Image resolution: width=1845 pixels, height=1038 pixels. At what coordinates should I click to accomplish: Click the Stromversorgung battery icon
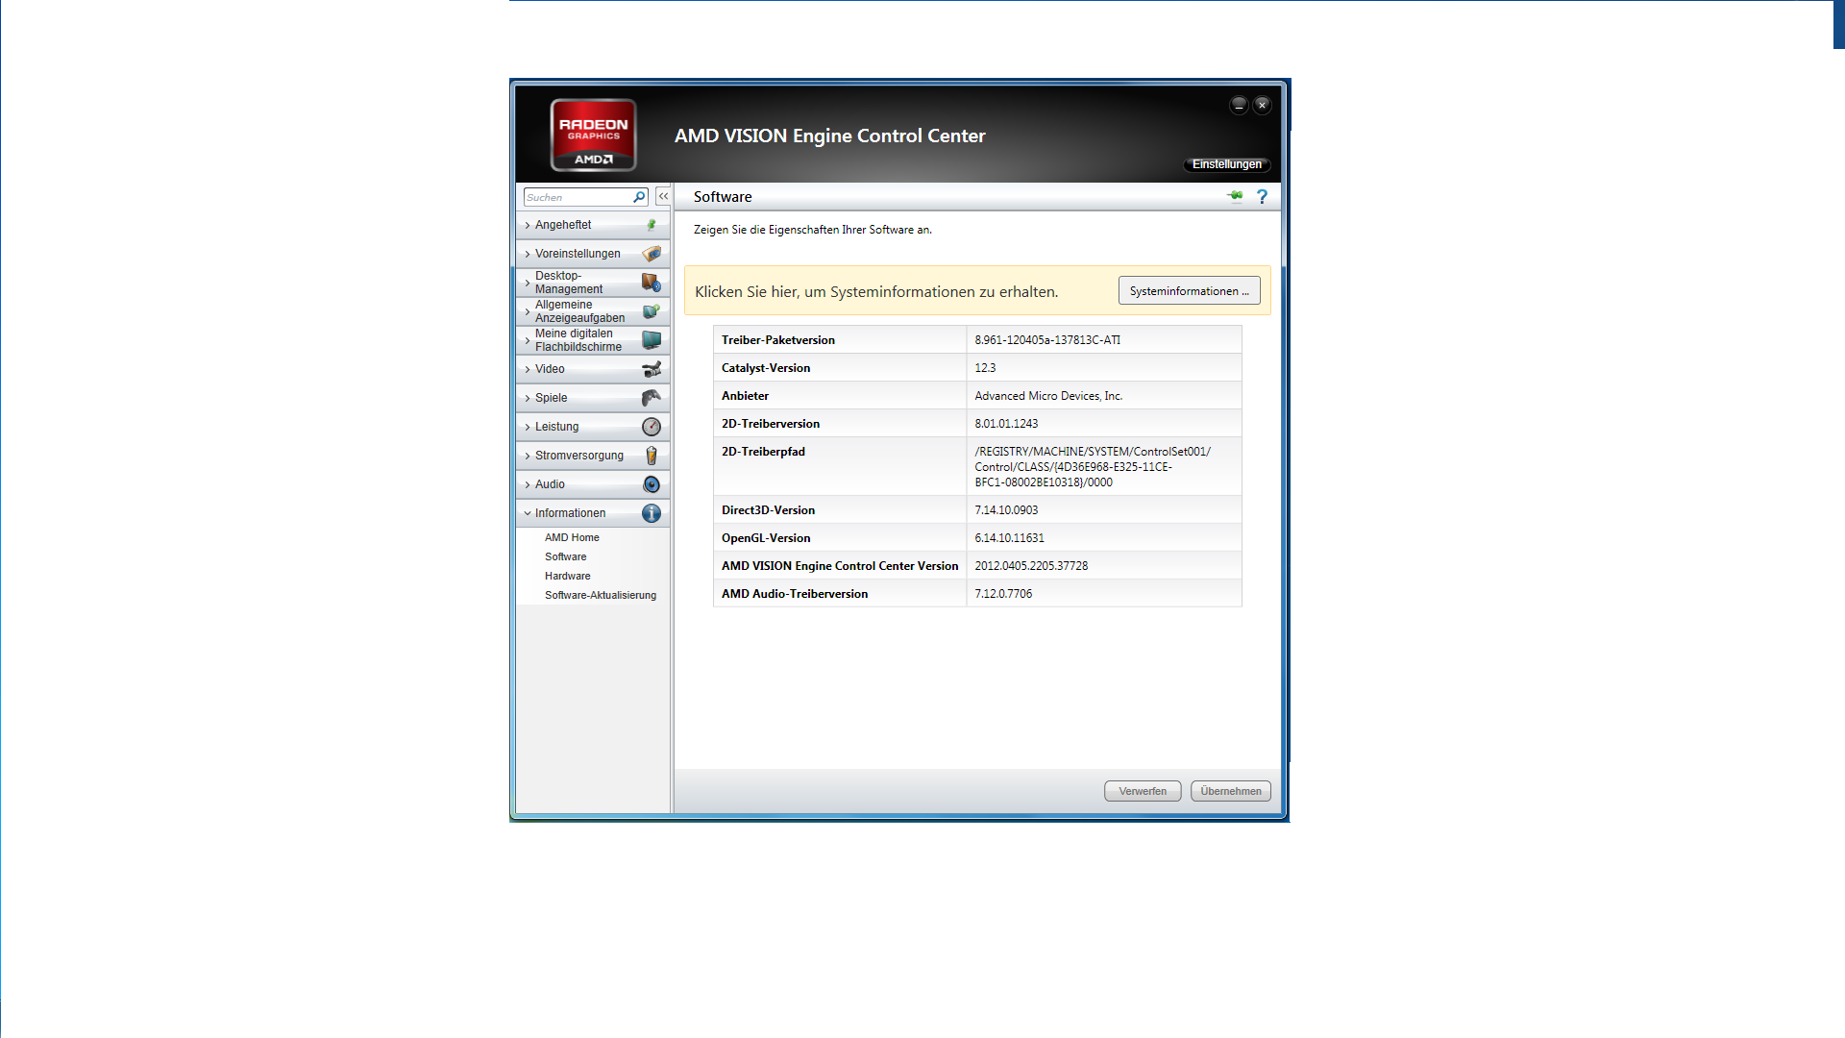(x=651, y=456)
